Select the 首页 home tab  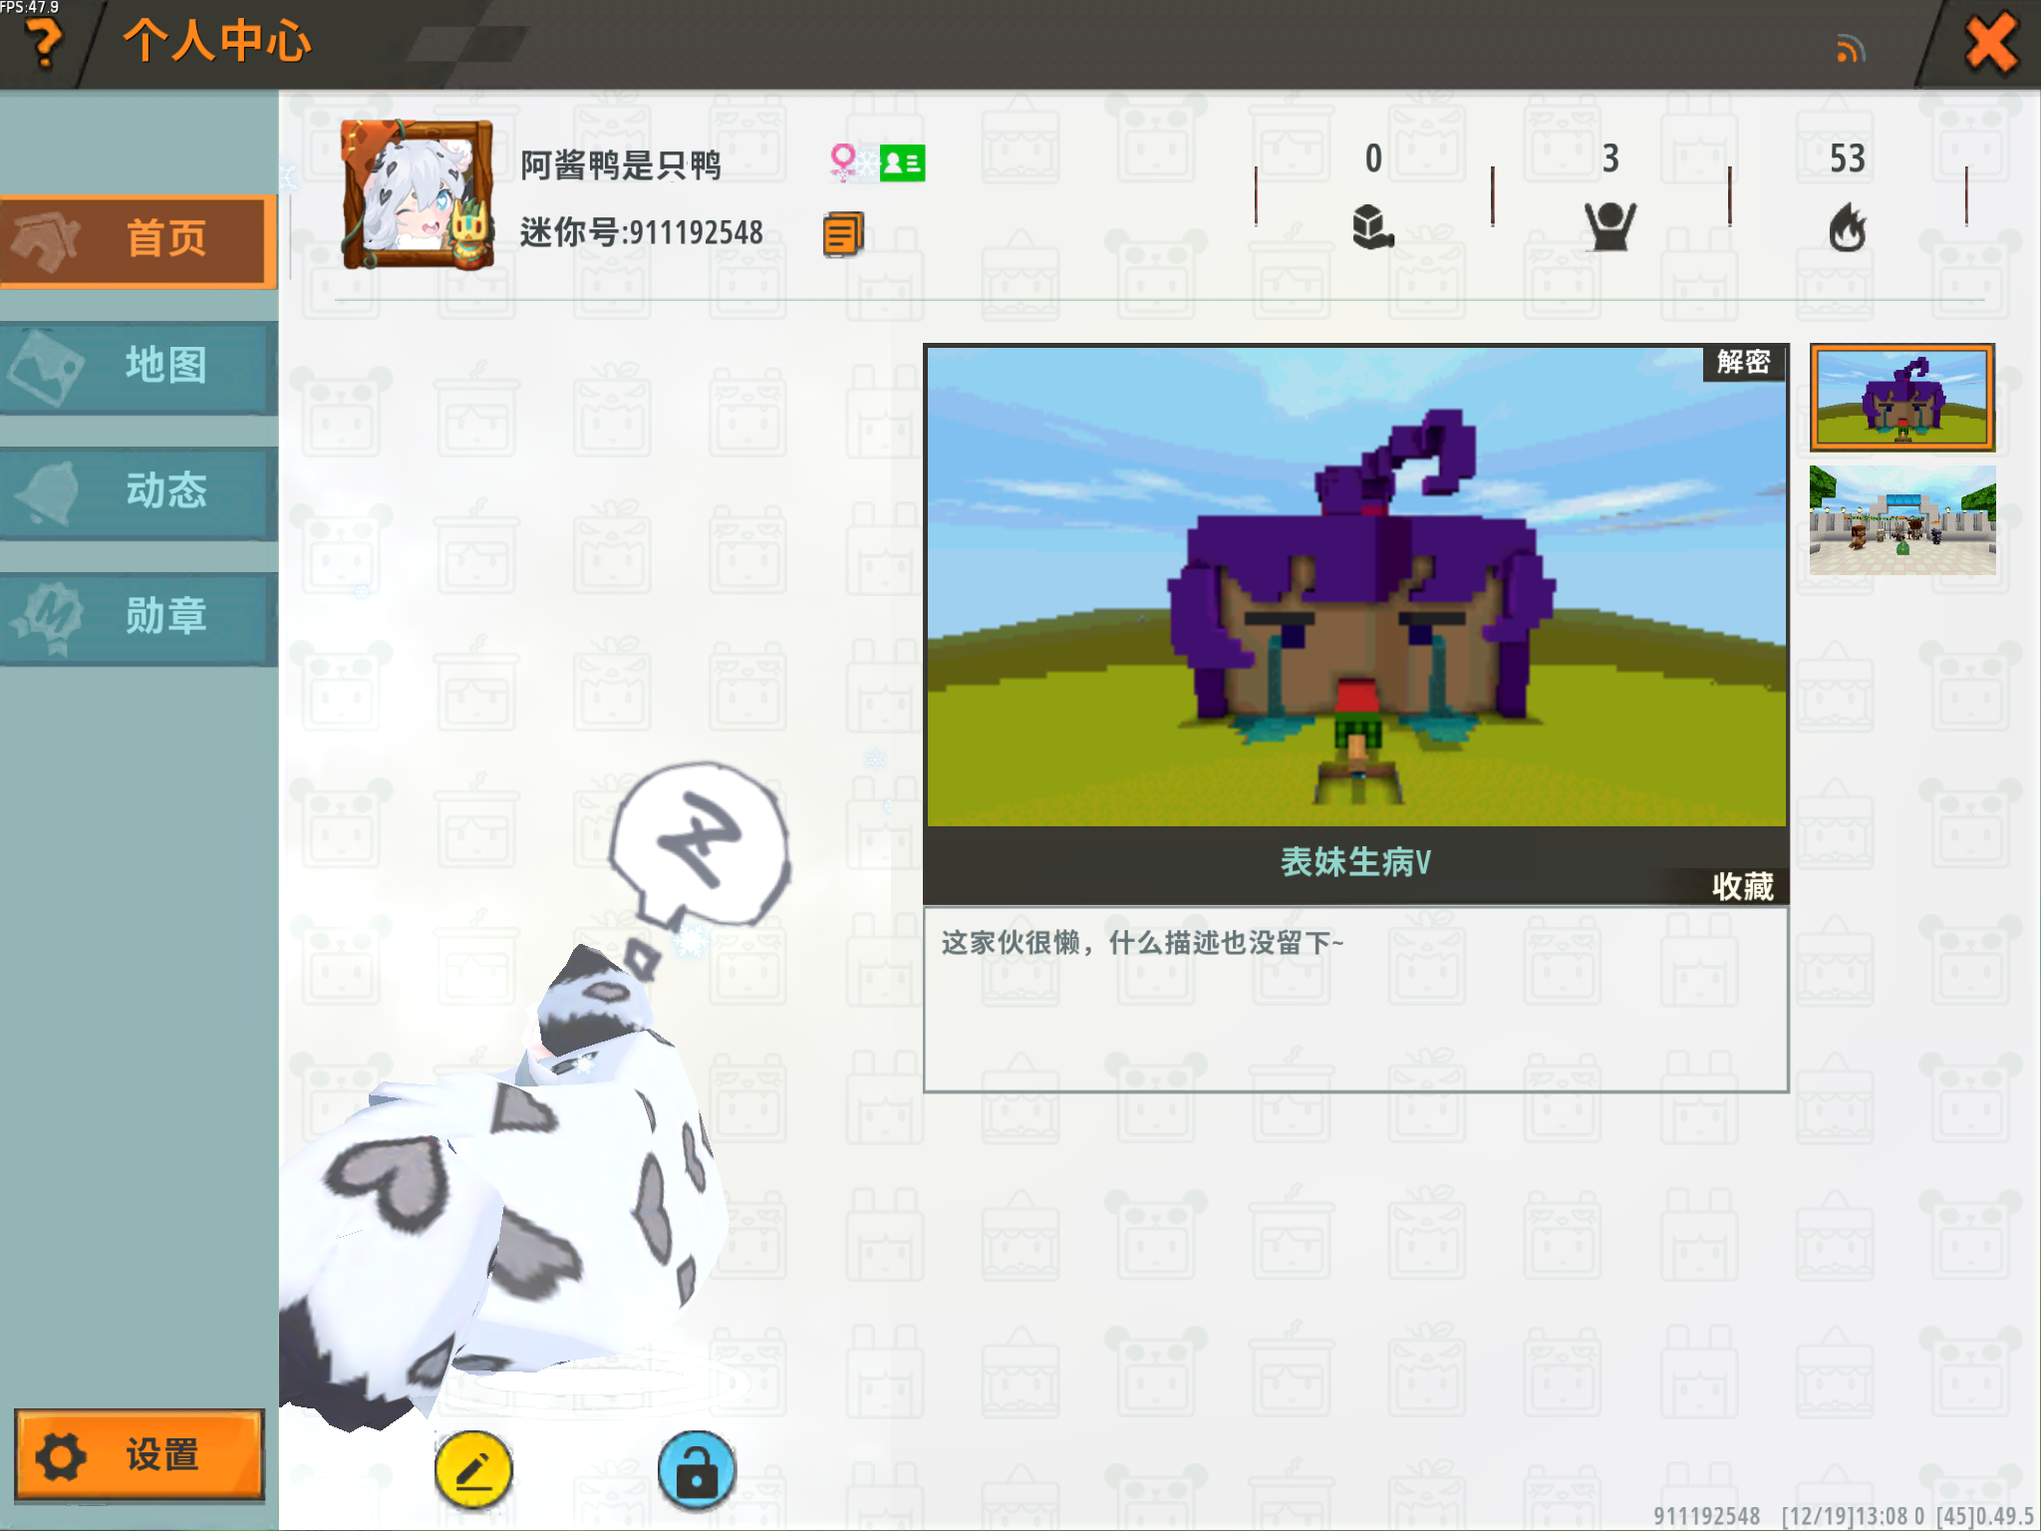click(139, 240)
